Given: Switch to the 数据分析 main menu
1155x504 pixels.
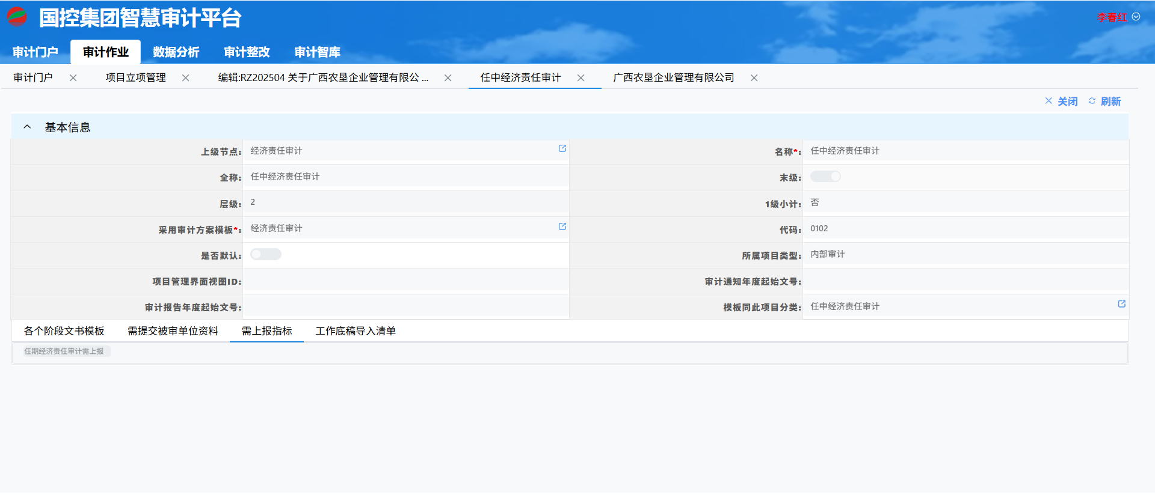Looking at the screenshot, I should pyautogui.click(x=176, y=52).
